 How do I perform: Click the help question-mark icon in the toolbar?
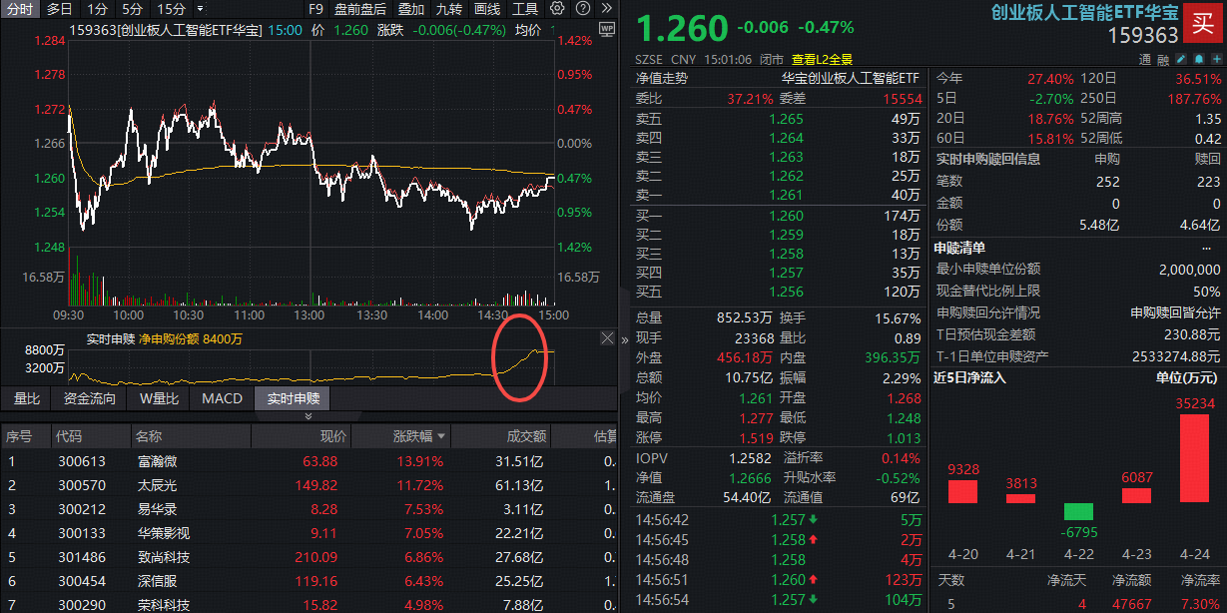(582, 9)
